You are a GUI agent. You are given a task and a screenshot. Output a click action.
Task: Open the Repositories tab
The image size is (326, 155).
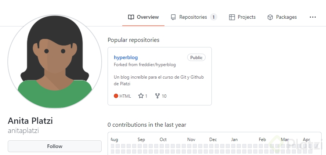click(x=193, y=17)
